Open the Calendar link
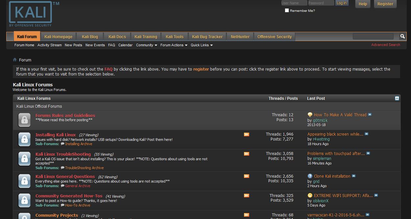The height and width of the screenshot is (219, 411). pyautogui.click(x=125, y=45)
